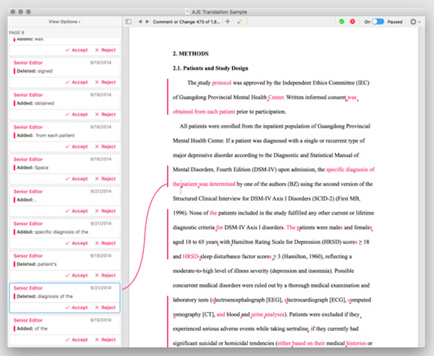Image resolution: width=434 pixels, height=356 pixels.
Task: Reject the 'Deleted: signed' change
Action: click(x=105, y=82)
